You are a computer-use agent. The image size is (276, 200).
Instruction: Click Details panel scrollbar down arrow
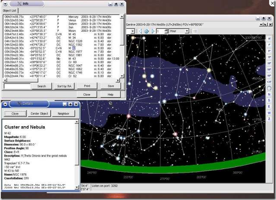click(77, 188)
